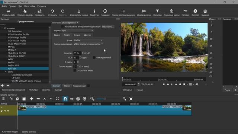238x134 pixels.
Task: Collapse Основные presets group
Action: (x=2, y=28)
